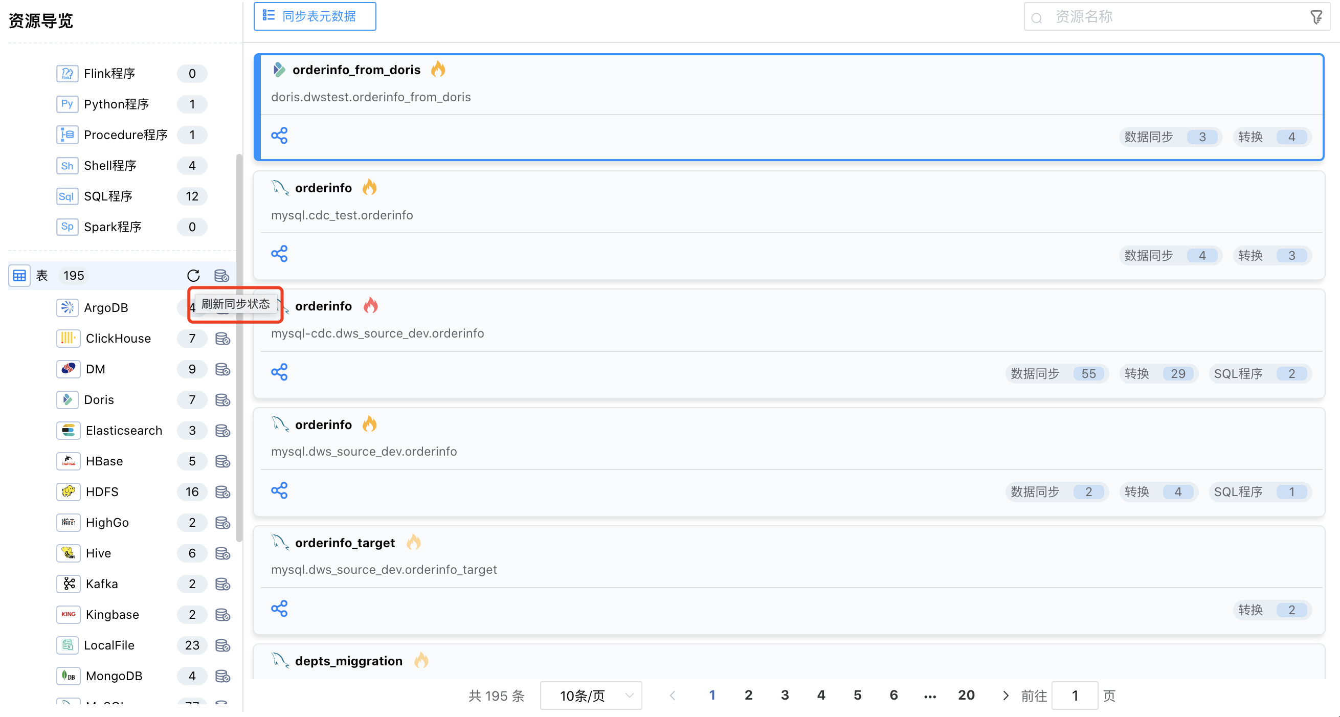The image size is (1340, 717).
Task: Click the go-to page number input
Action: coord(1074,695)
